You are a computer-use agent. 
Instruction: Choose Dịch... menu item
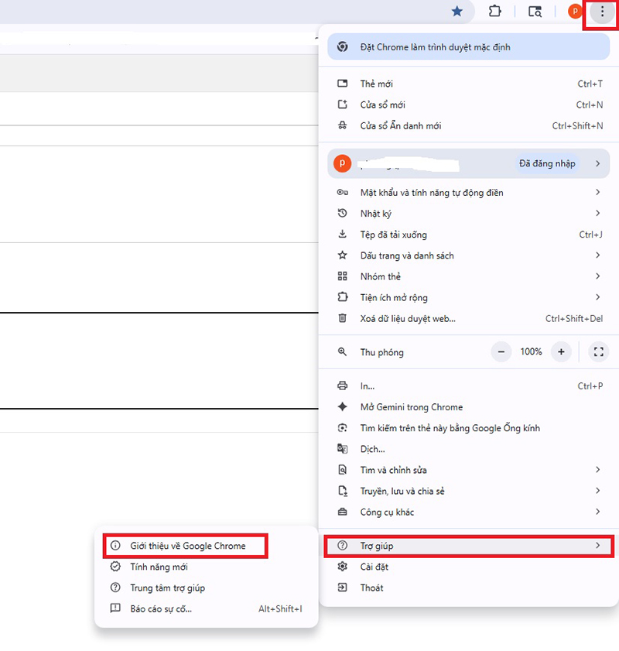point(469,449)
